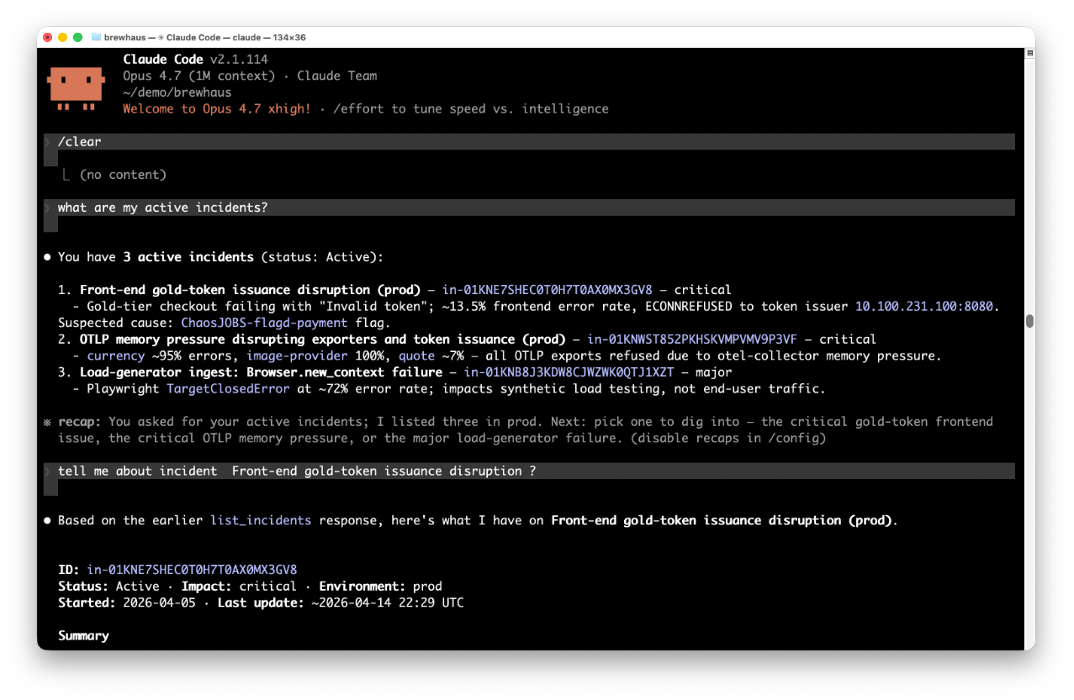The image size is (1074, 700).
Task: Click the vertical scrollbar thumb
Action: [1029, 321]
